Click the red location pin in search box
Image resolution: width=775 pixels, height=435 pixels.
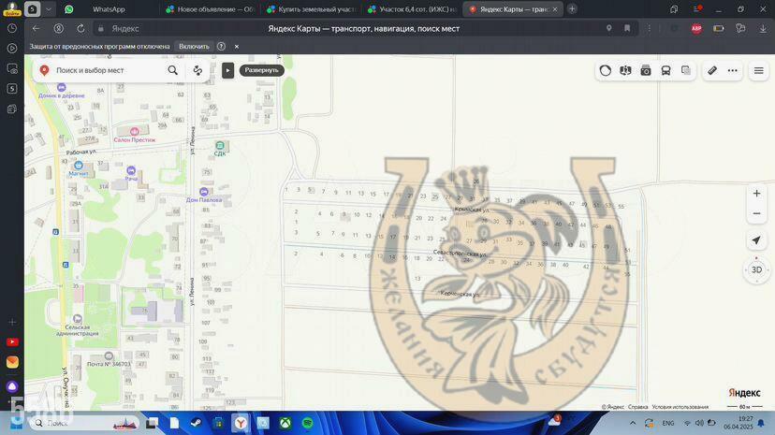click(44, 70)
